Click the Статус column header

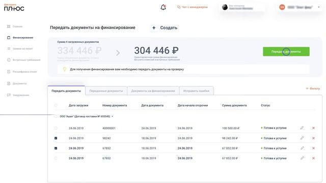[265, 105]
